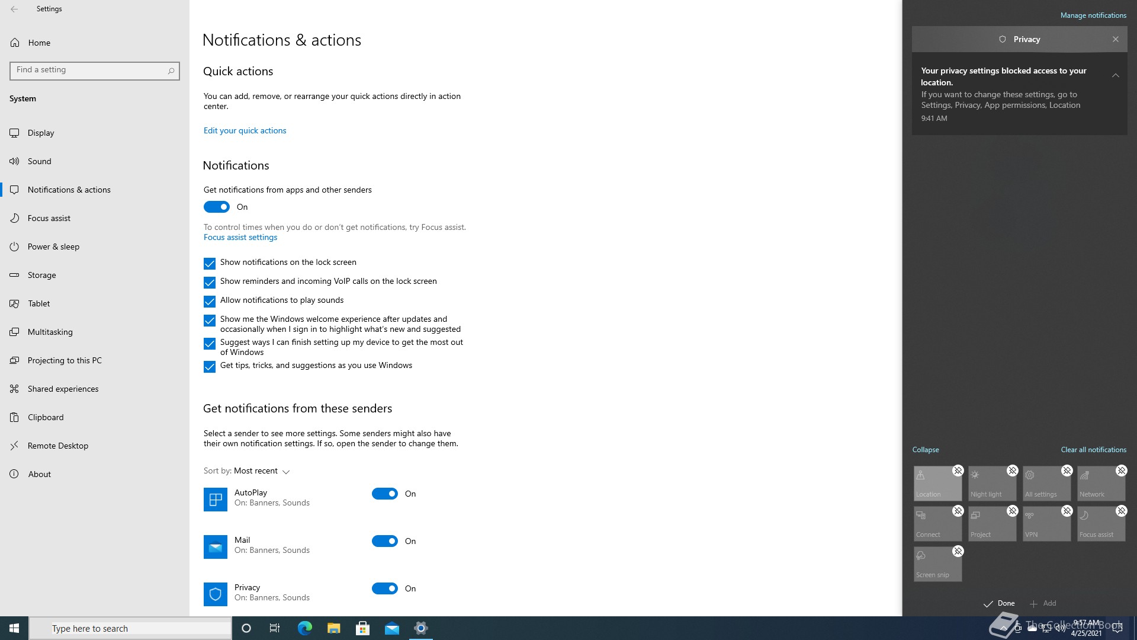
Task: Click the Mail sender icon
Action: click(x=216, y=547)
